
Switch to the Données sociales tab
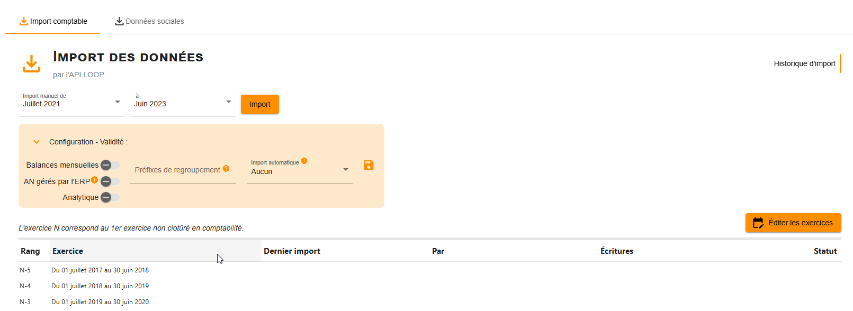(x=150, y=21)
